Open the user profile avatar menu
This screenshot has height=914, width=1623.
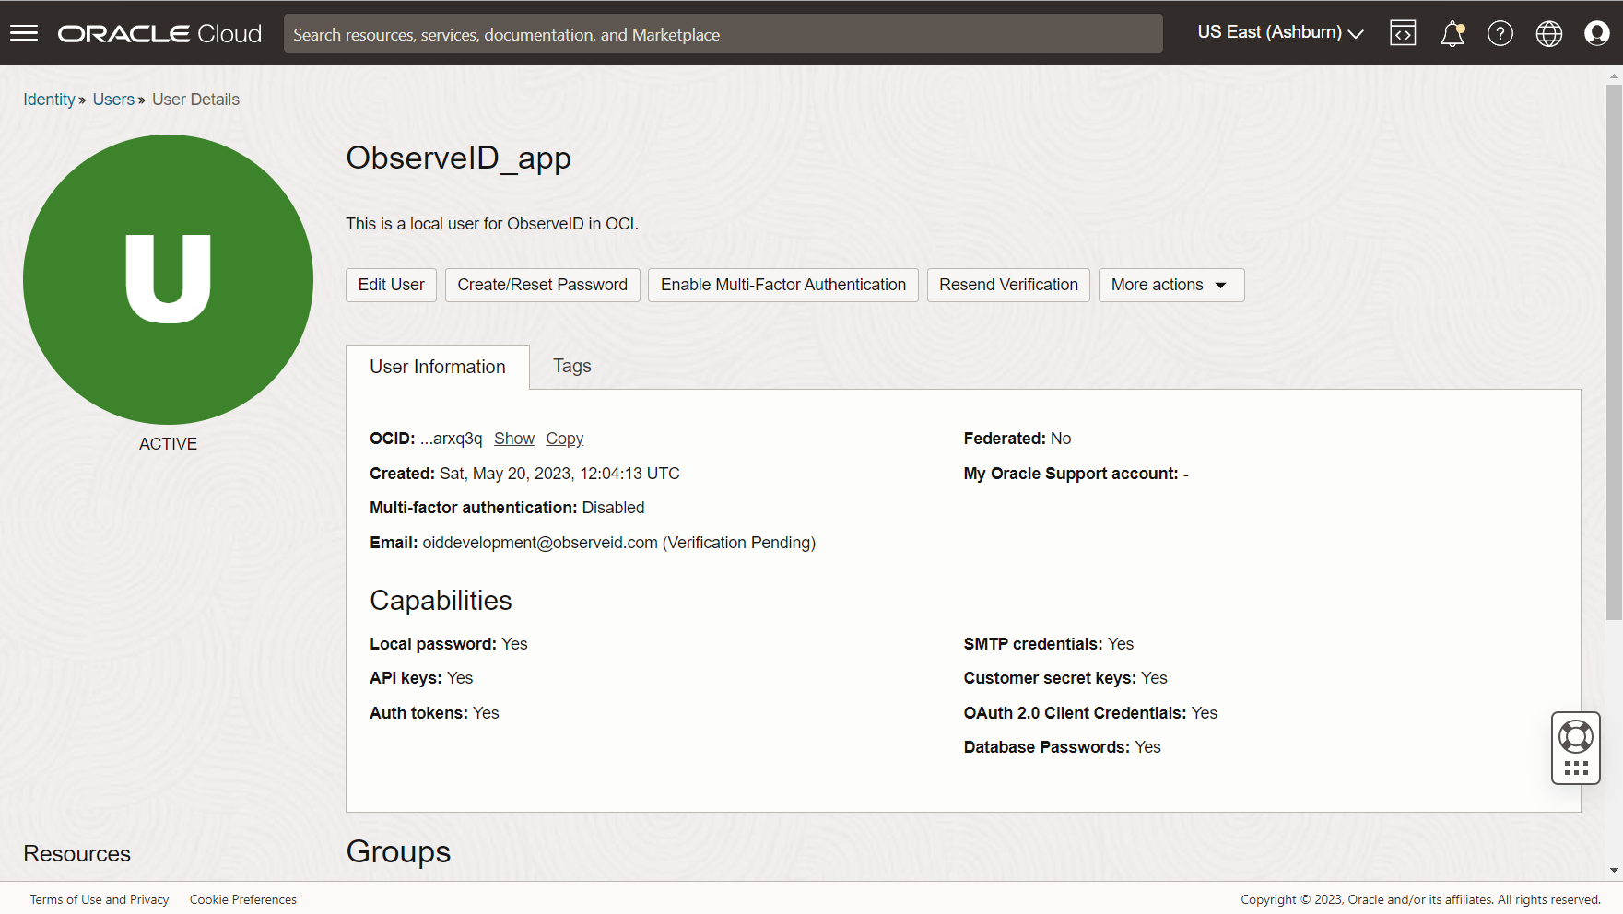point(1596,33)
